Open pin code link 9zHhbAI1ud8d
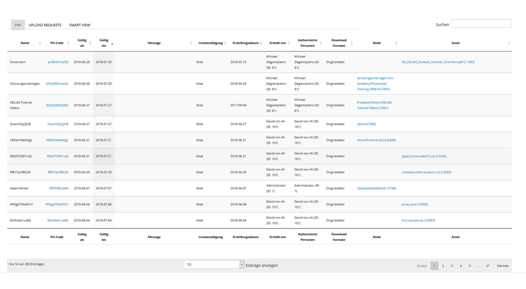 (x=58, y=220)
